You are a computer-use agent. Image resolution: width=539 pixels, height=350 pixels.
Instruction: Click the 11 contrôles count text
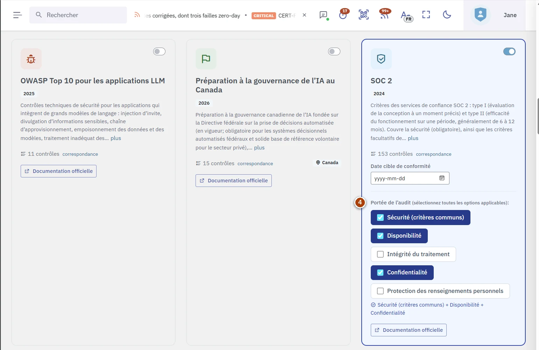(x=43, y=154)
